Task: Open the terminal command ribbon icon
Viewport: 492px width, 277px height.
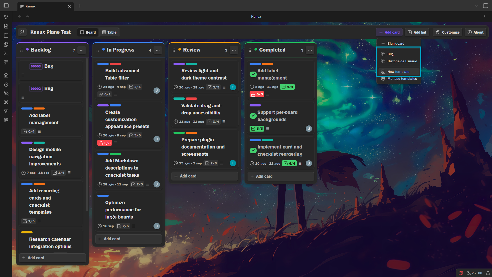Action: tap(6, 53)
